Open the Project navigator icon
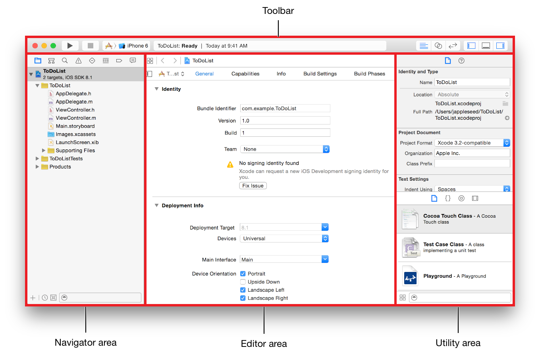 pos(38,60)
